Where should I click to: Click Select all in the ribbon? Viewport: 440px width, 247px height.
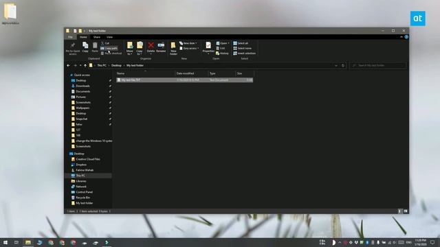click(x=241, y=43)
